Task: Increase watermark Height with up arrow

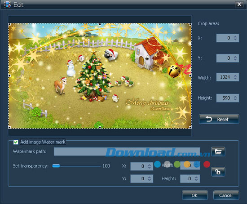Action: pyautogui.click(x=196, y=177)
